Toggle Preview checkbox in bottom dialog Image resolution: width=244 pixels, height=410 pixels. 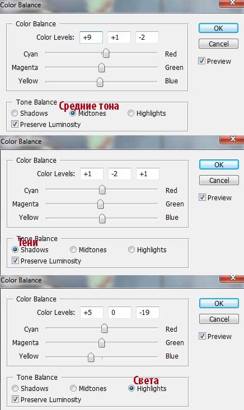click(x=202, y=336)
